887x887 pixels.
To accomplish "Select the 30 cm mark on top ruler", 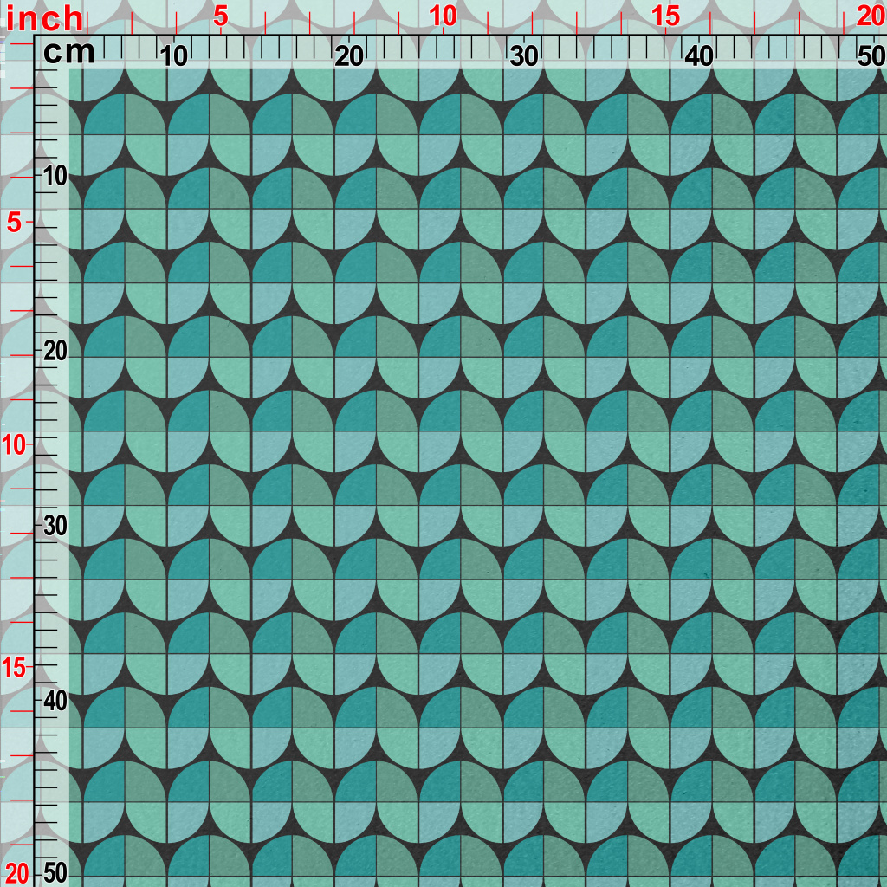I will pyautogui.click(x=524, y=56).
